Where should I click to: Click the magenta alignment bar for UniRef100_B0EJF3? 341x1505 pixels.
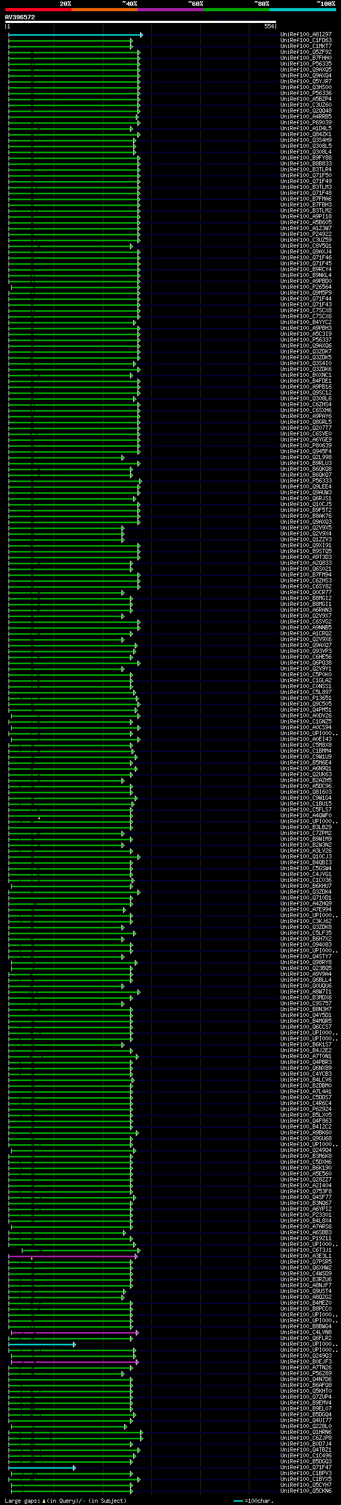[x=75, y=1362]
